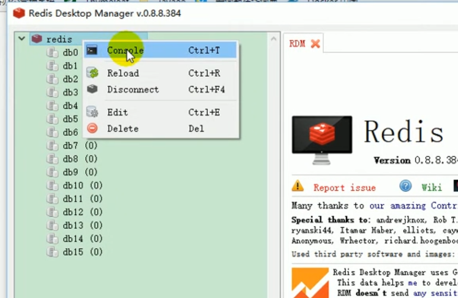Select Edit in the context menu
Viewport: 458px width, 298px height.
pos(160,112)
